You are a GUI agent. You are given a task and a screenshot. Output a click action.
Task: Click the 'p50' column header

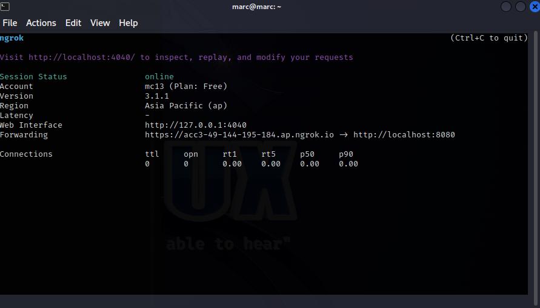[x=307, y=154]
